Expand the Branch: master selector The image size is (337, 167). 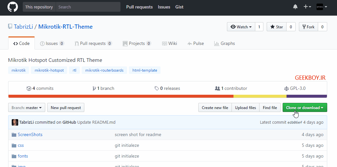tap(27, 108)
